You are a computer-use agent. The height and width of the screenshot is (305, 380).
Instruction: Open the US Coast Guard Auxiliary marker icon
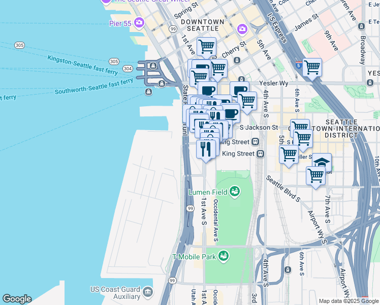pos(148,292)
